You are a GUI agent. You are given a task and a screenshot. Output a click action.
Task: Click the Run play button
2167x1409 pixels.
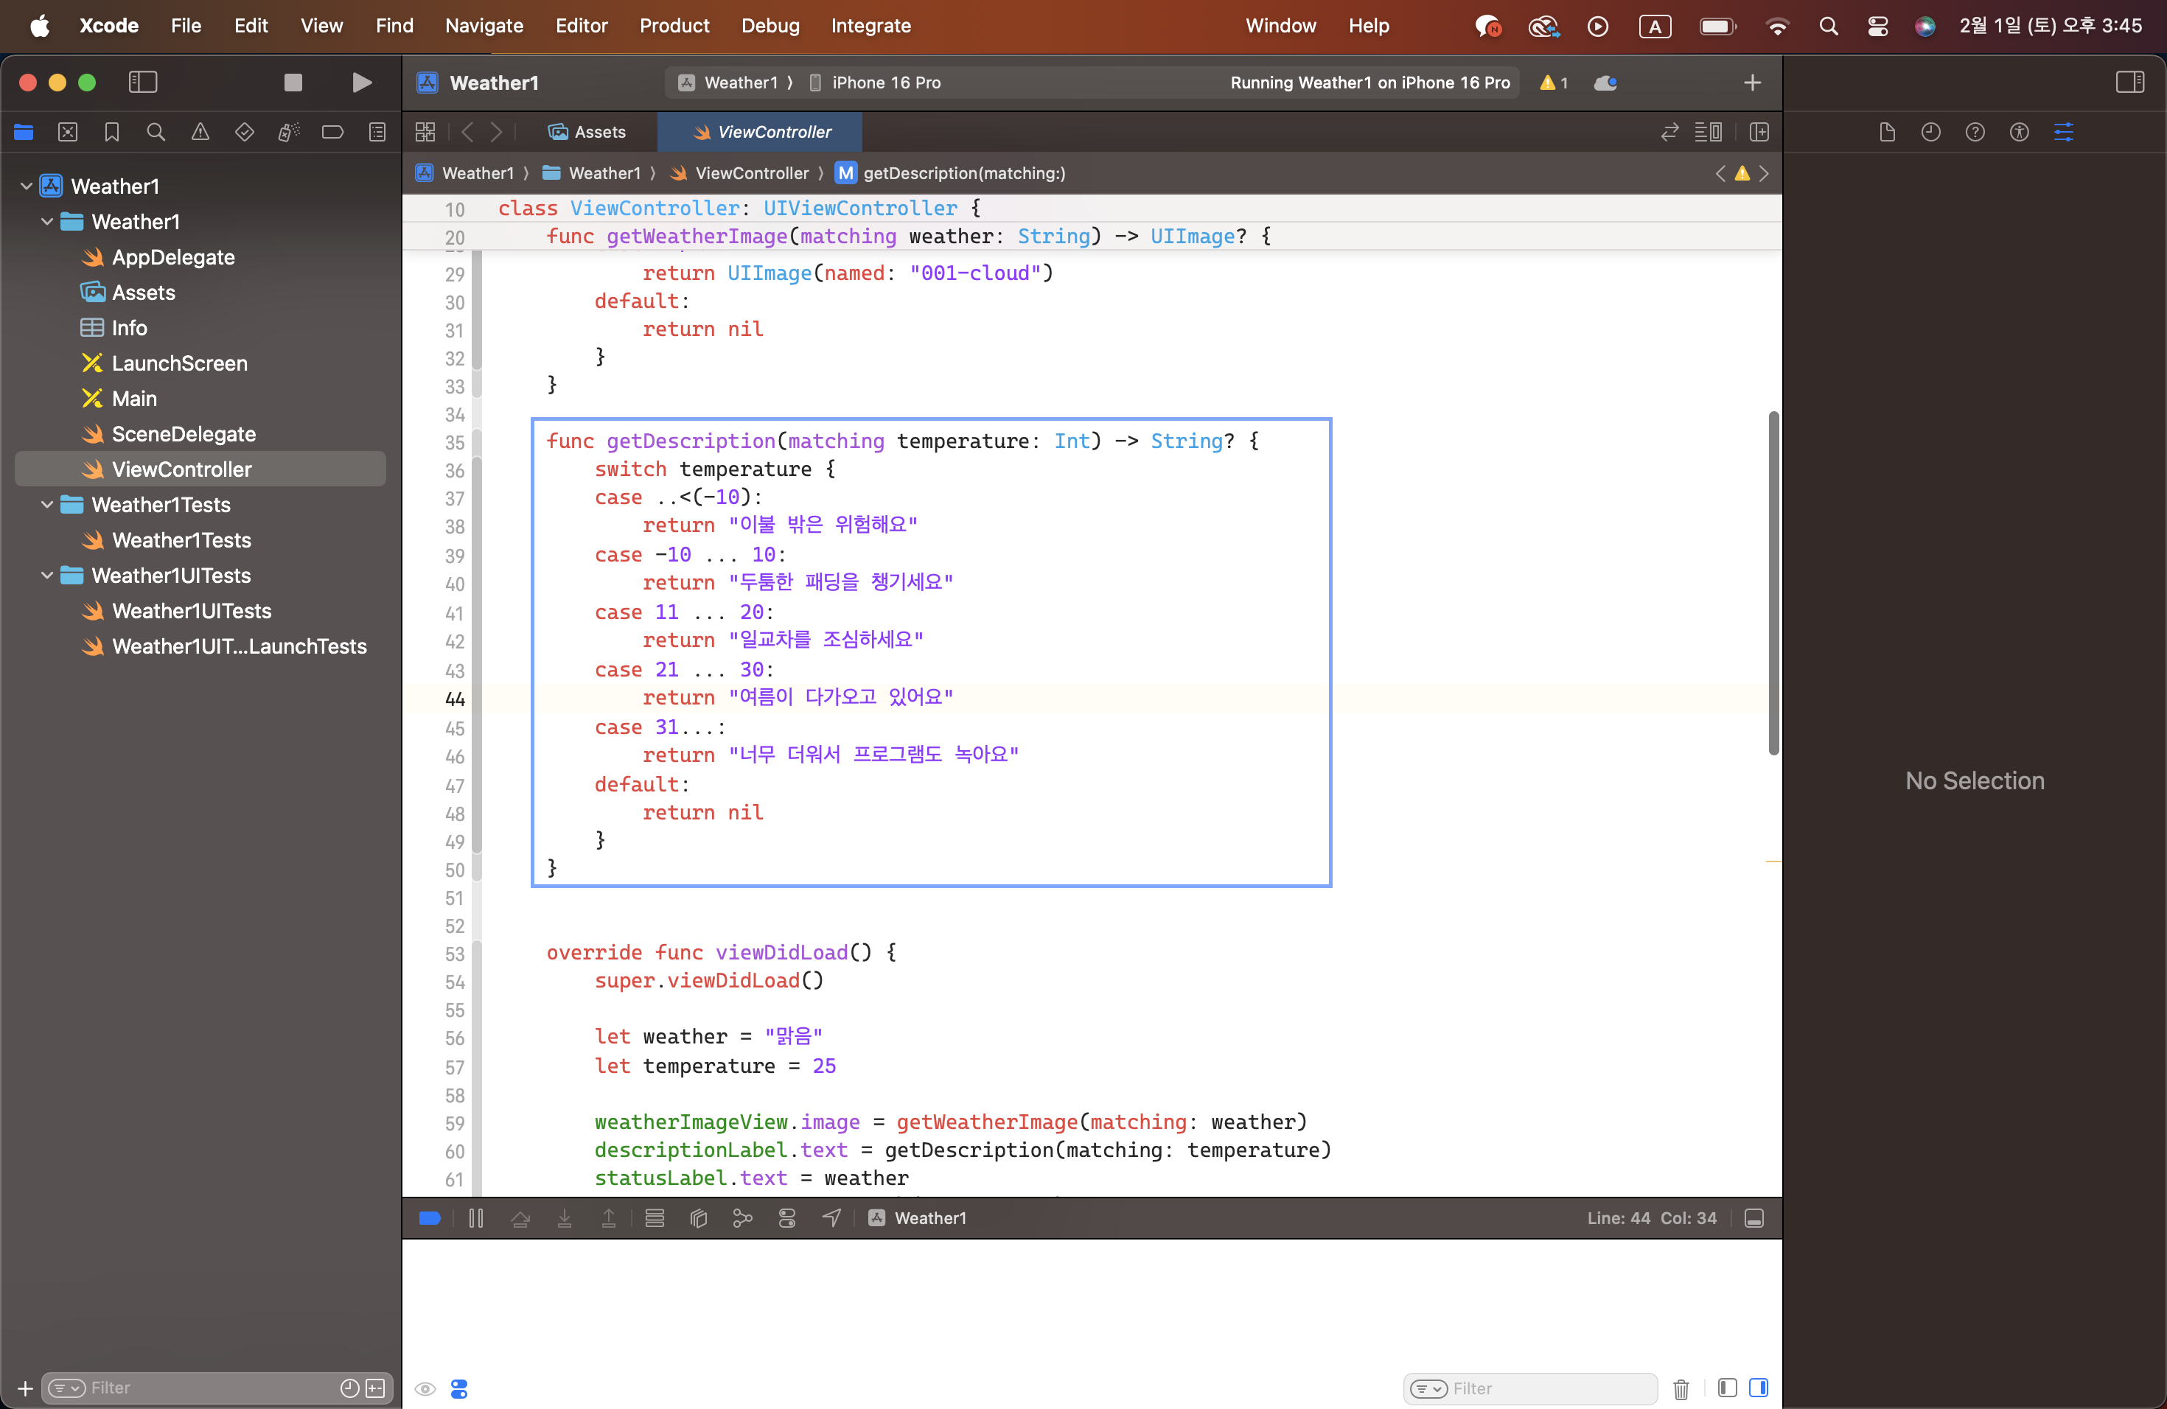tap(361, 83)
